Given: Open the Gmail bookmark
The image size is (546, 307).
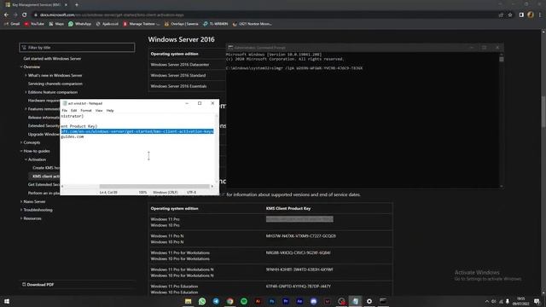Looking at the screenshot, I should coord(12,24).
